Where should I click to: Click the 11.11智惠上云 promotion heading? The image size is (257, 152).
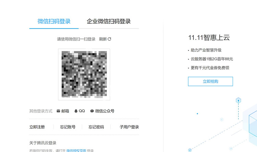[209, 38]
